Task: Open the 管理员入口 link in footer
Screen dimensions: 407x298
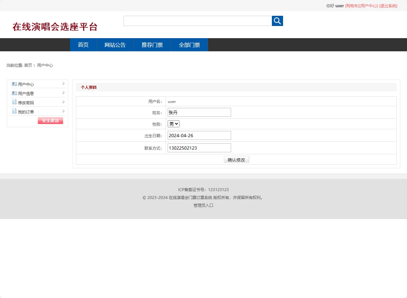Action: click(203, 205)
